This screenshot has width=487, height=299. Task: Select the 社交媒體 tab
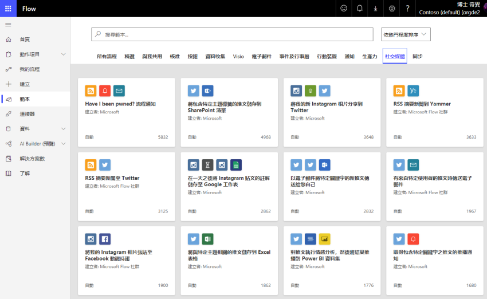point(395,57)
